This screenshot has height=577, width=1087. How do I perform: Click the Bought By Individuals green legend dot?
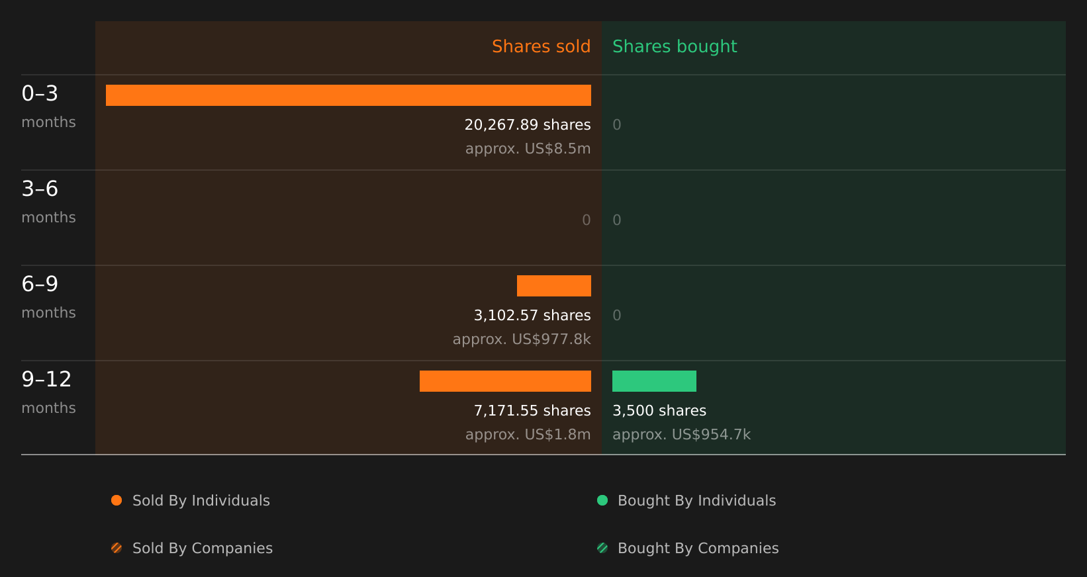602,500
